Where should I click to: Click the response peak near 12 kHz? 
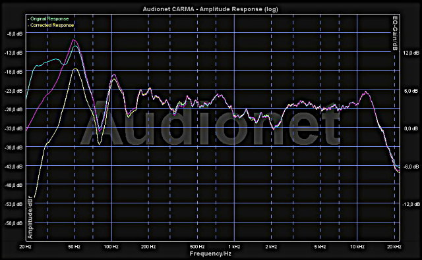pos(365,92)
